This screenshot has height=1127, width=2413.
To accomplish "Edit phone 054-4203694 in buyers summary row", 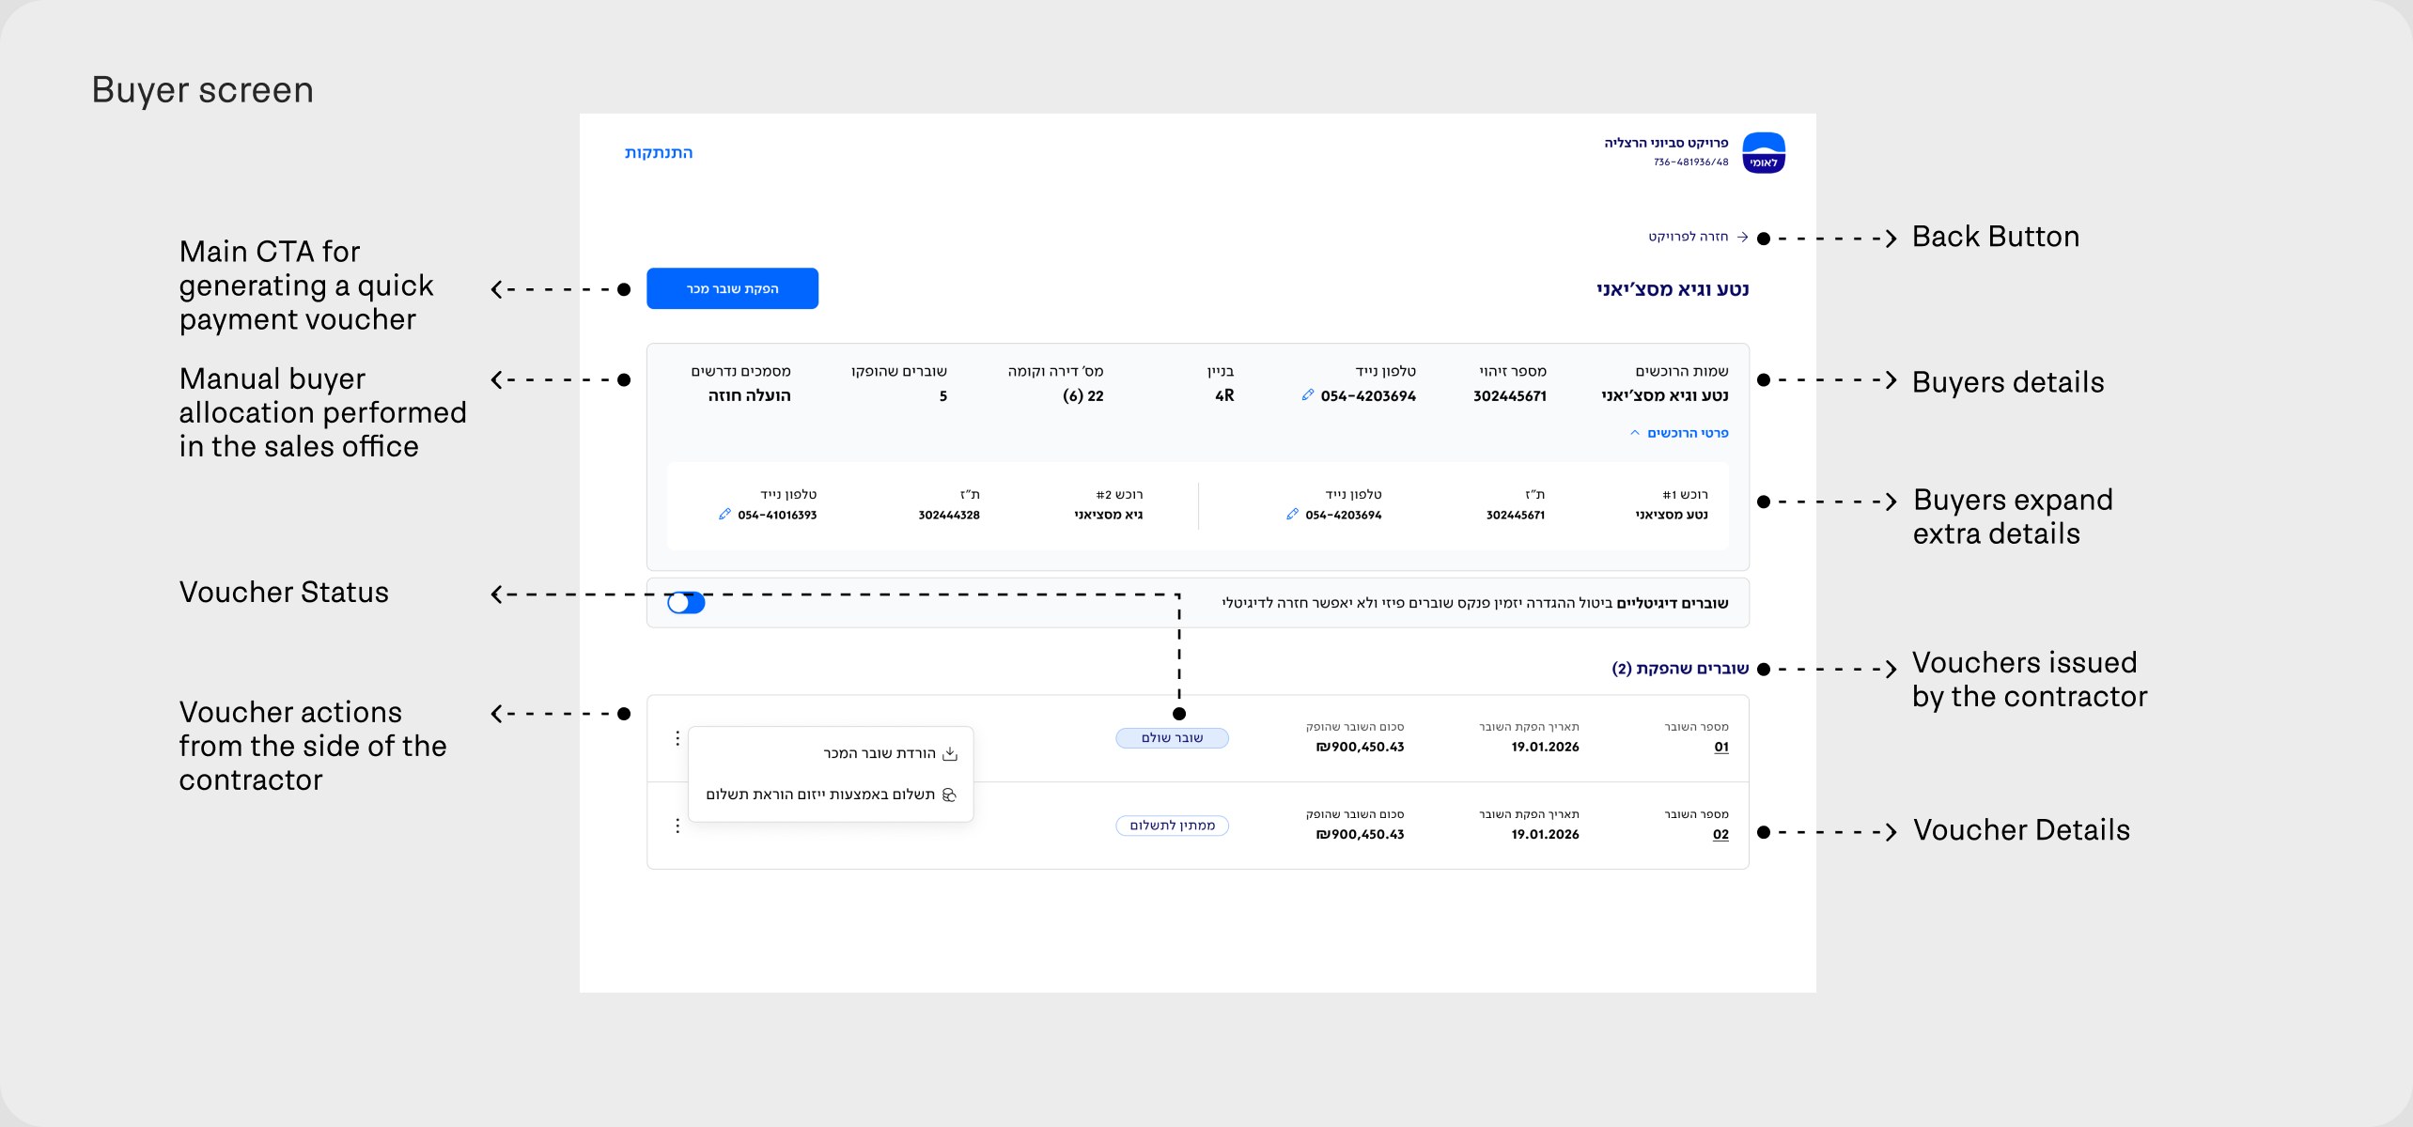I will [x=1307, y=395].
